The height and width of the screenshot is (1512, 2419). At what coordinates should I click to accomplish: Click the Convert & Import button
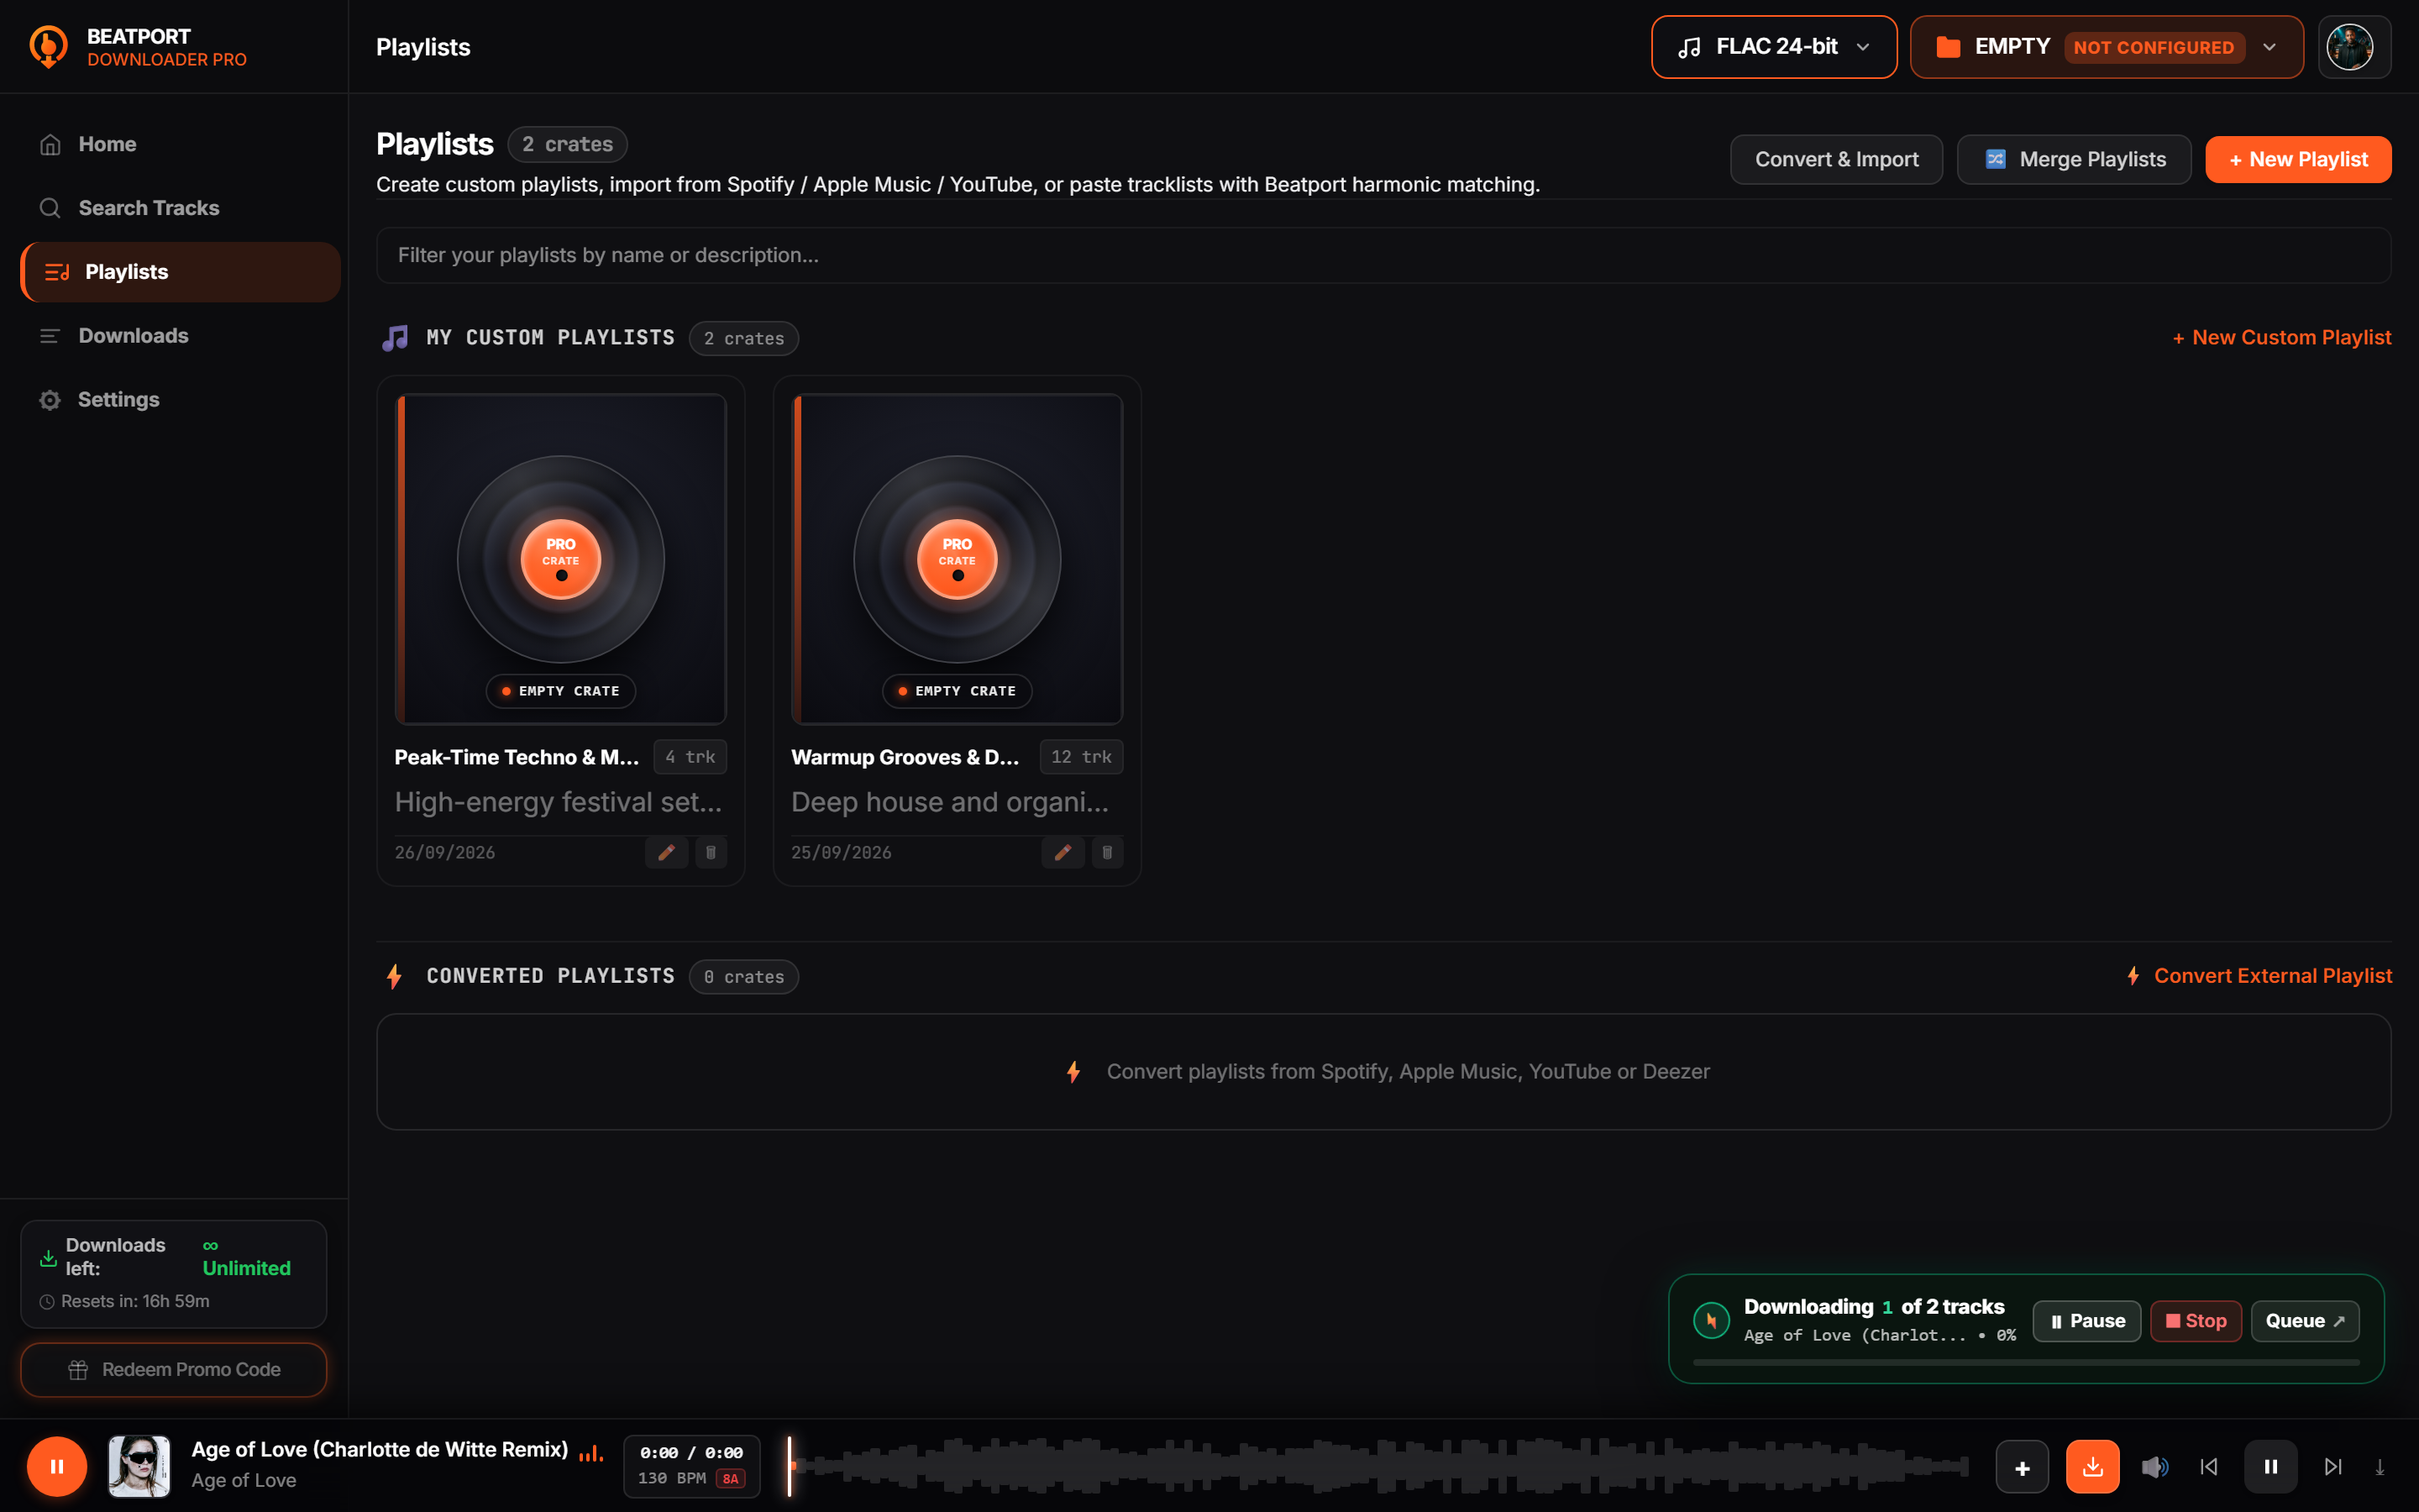point(1836,160)
